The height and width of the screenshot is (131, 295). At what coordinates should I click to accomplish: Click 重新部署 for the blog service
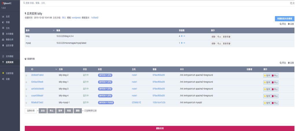coord(226,37)
